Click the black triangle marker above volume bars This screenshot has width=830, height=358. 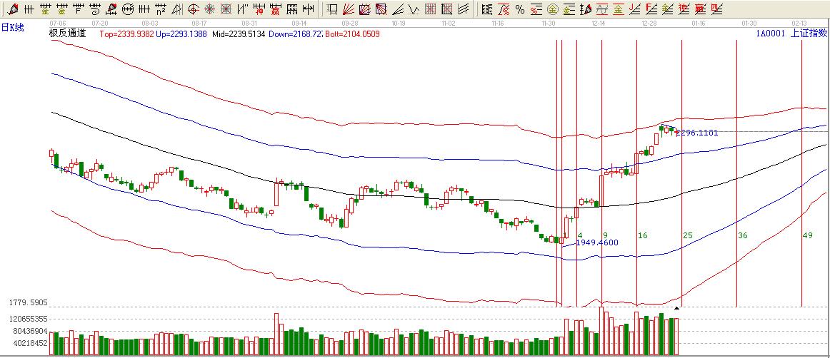675,308
